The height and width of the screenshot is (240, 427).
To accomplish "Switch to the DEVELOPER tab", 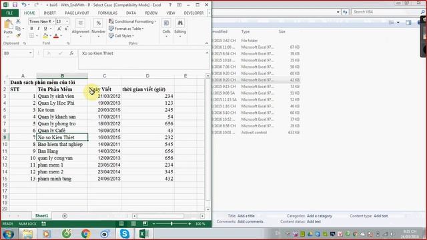I will click(193, 13).
